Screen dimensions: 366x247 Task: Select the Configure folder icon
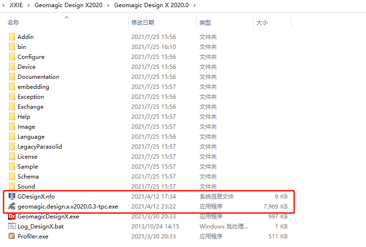[x=12, y=57]
